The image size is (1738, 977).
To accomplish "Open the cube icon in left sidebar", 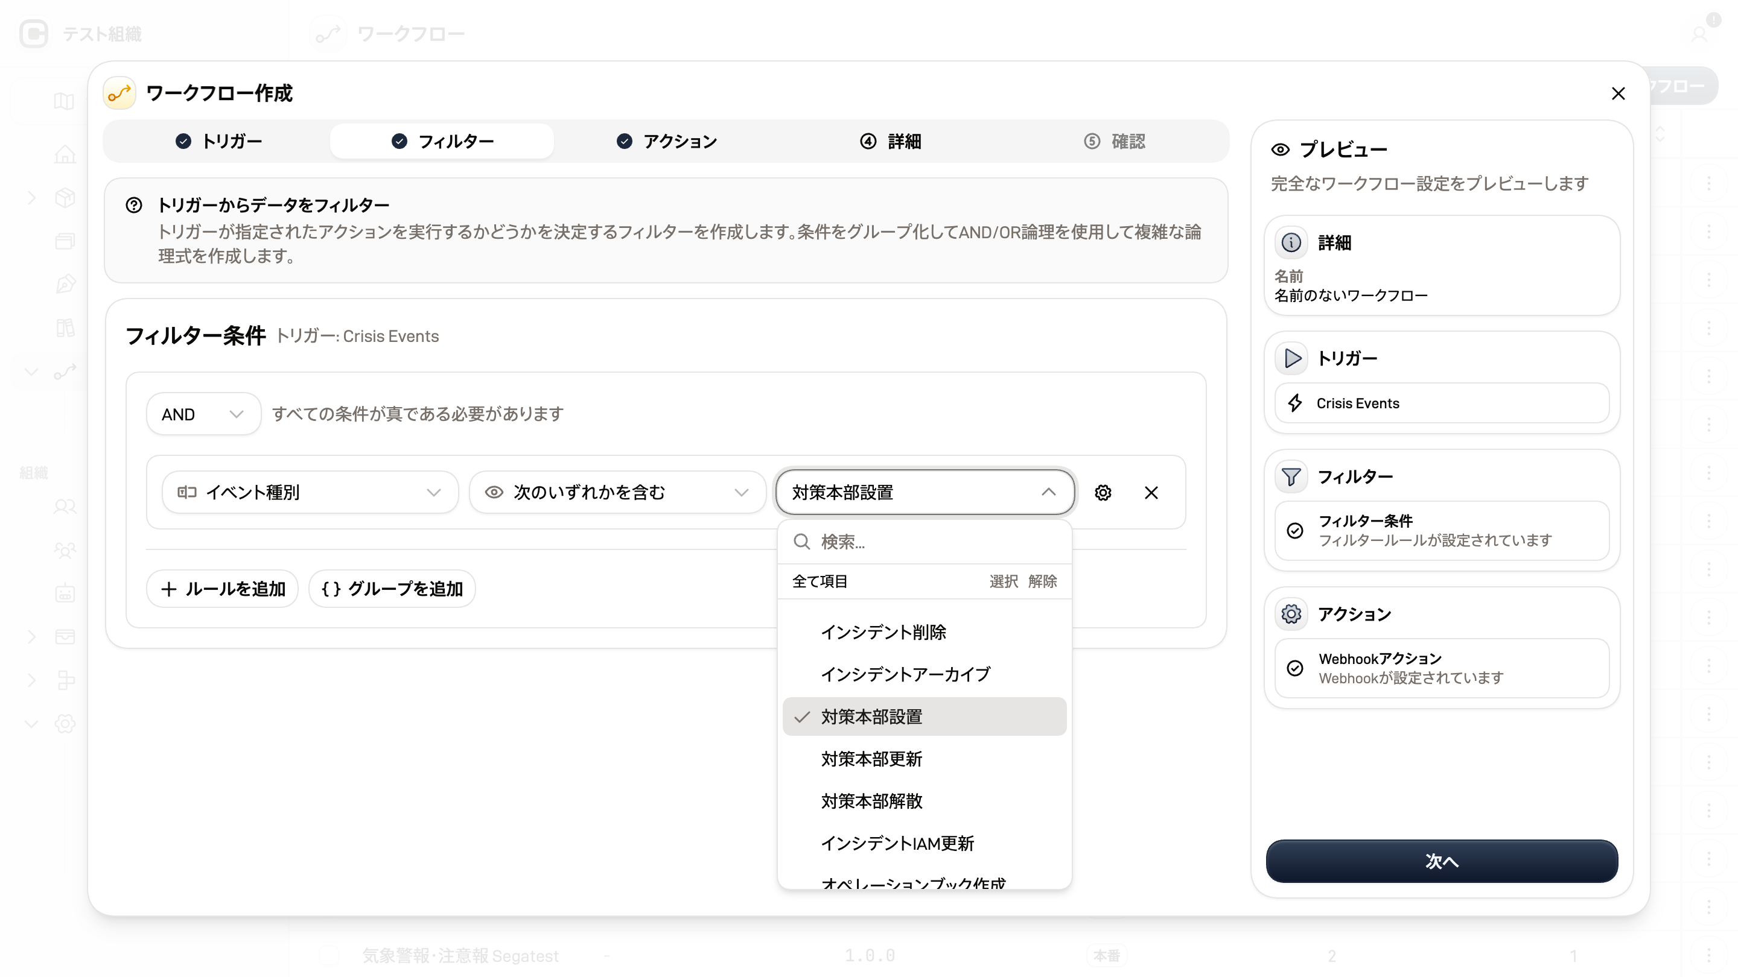I will (x=65, y=198).
